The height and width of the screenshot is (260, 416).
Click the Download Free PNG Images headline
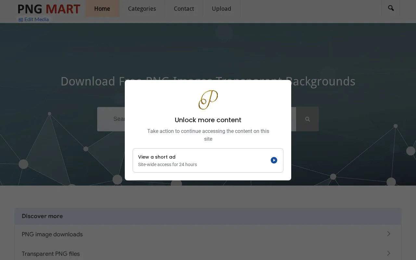(208, 81)
